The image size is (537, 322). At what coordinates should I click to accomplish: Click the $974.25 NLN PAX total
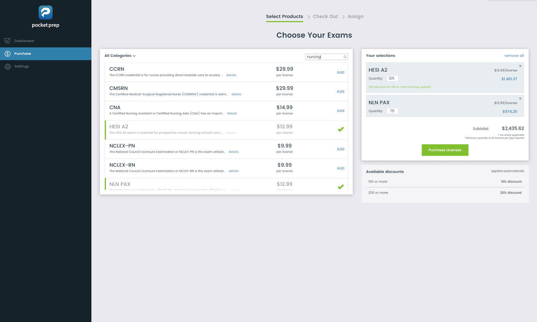510,112
